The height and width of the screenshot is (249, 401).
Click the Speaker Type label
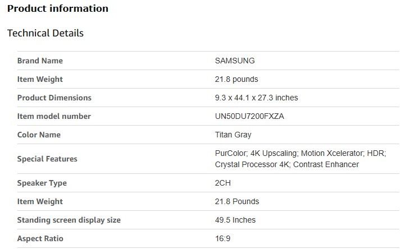pyautogui.click(x=42, y=183)
